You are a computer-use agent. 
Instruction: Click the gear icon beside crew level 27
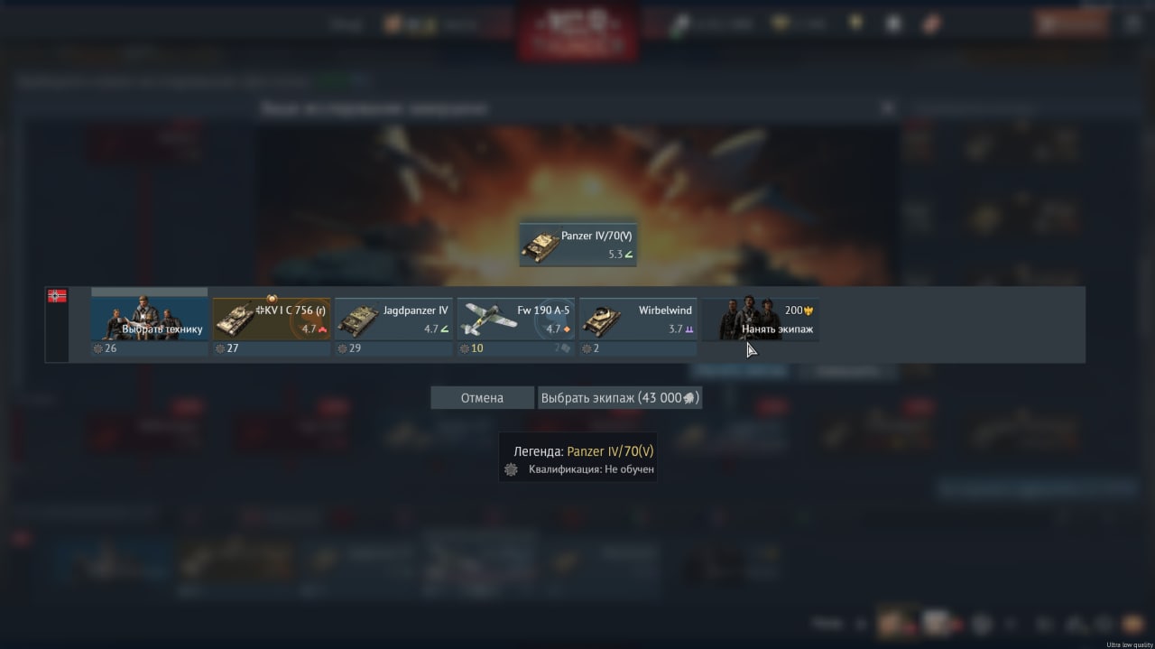click(219, 348)
